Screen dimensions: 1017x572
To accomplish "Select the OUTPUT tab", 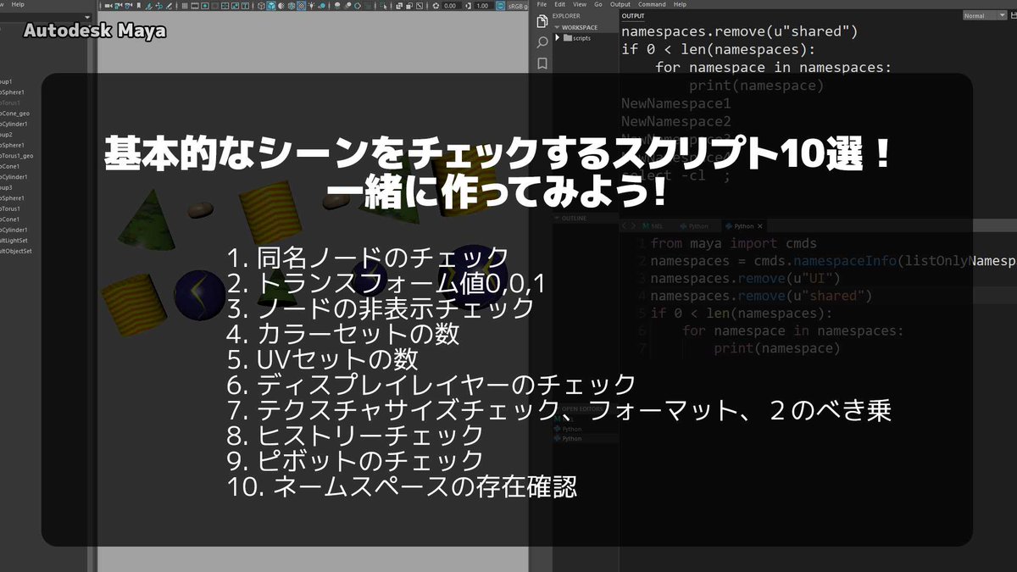I will coord(633,15).
